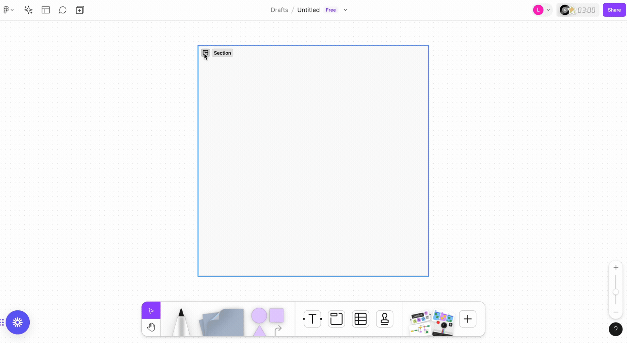627x343 pixels.
Task: Select the Hand tool
Action: click(151, 327)
